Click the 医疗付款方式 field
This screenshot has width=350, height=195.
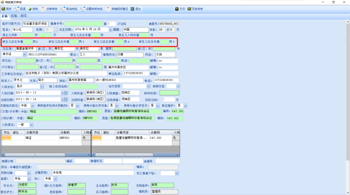pyautogui.click(x=36, y=24)
